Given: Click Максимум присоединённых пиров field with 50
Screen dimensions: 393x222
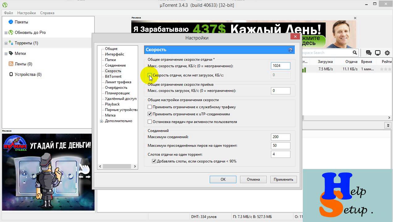Looking at the screenshot, I should [x=281, y=146].
